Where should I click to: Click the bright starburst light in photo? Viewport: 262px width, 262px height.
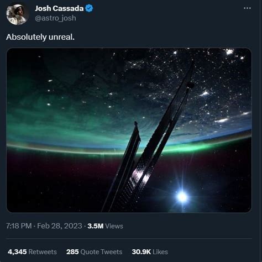click(x=182, y=197)
